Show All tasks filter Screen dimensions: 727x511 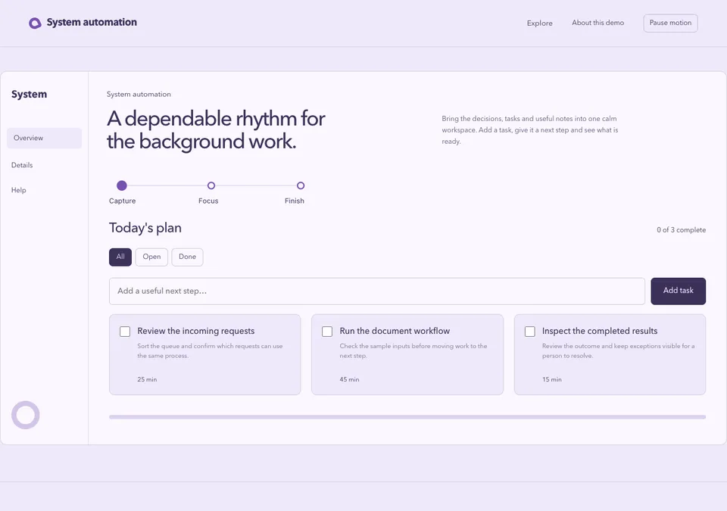click(120, 257)
